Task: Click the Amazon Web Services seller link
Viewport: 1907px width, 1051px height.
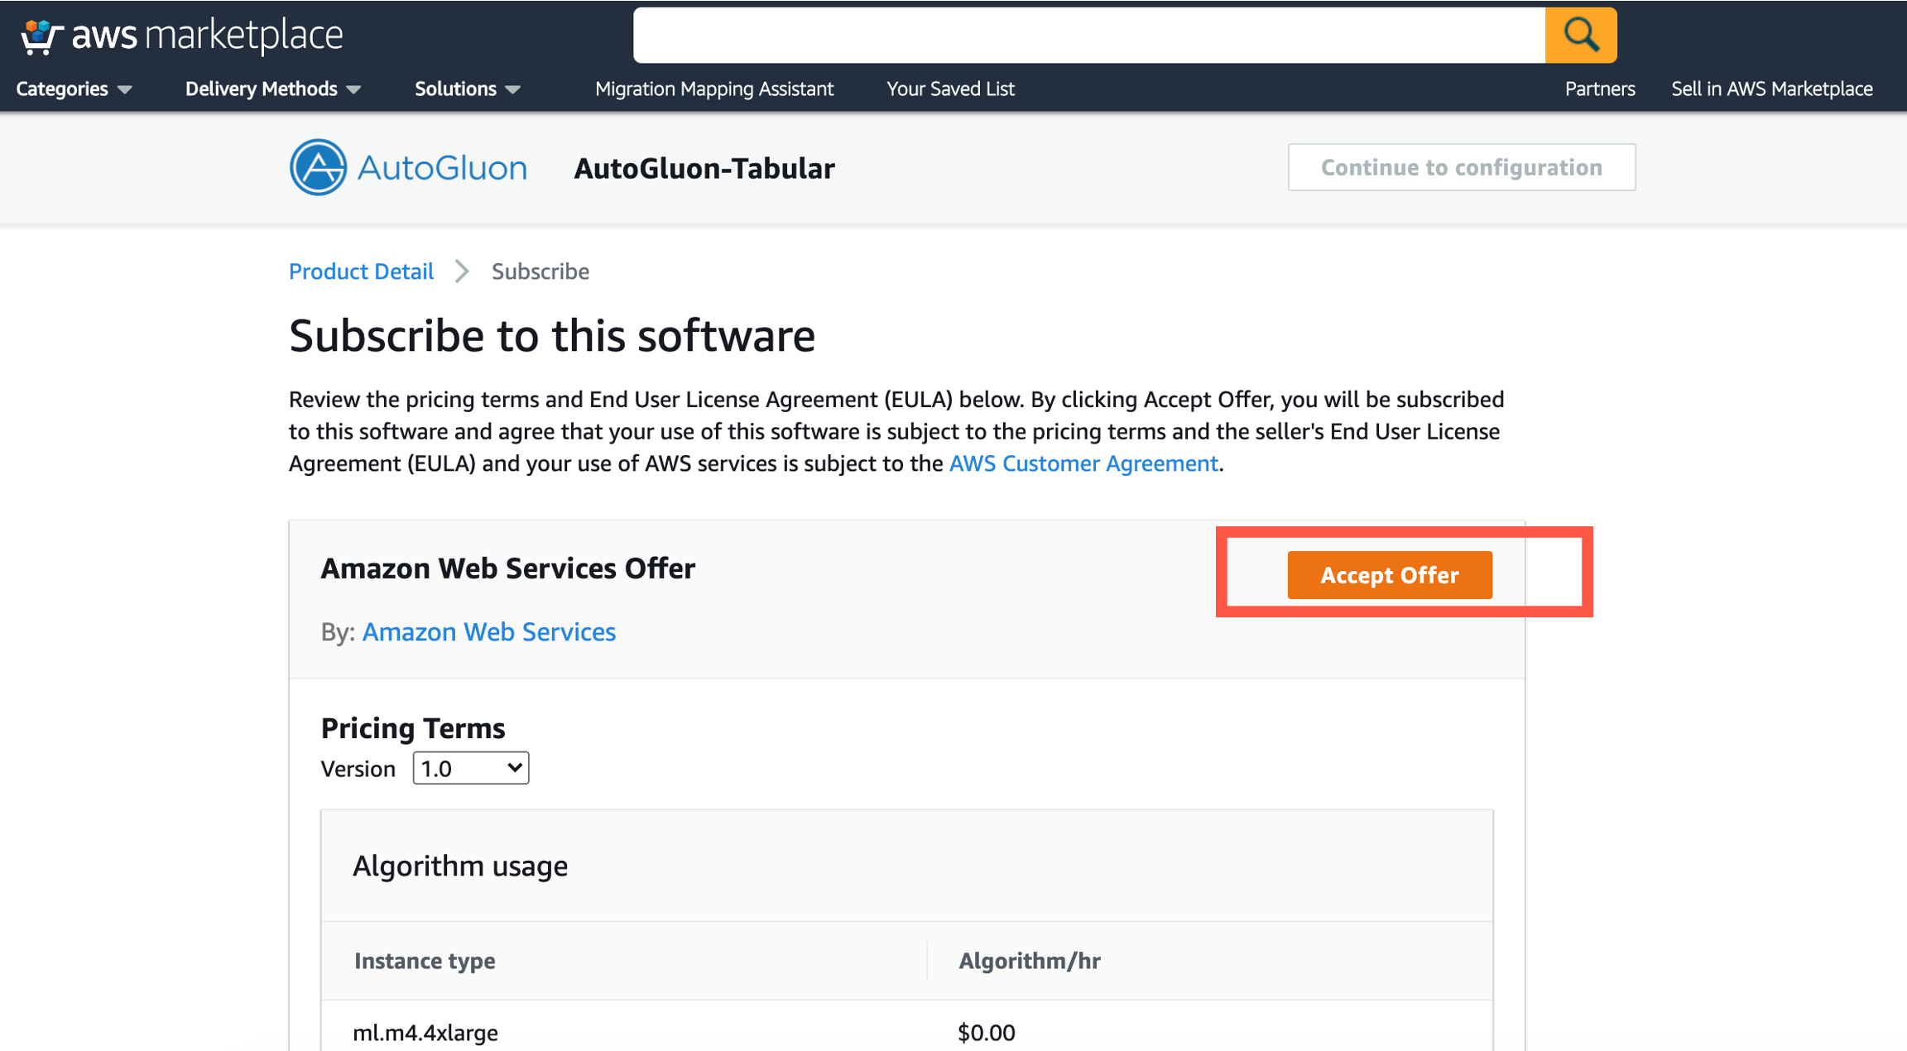Action: click(488, 632)
